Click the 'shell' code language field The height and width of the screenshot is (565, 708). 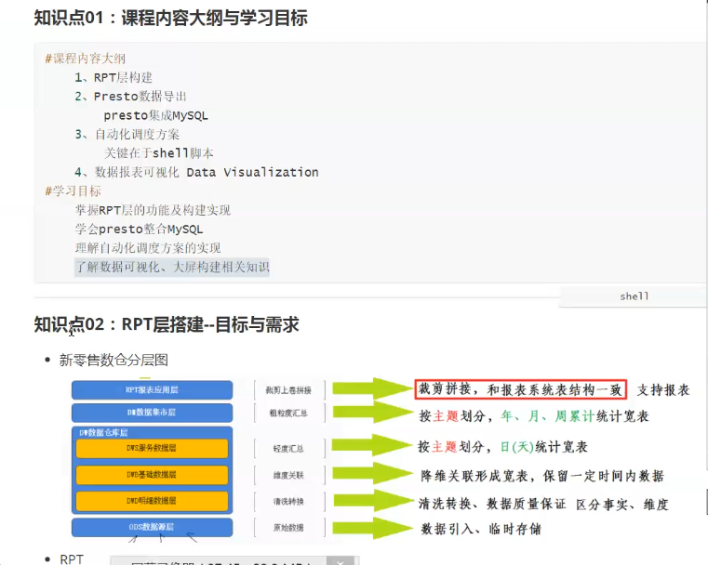pos(633,296)
